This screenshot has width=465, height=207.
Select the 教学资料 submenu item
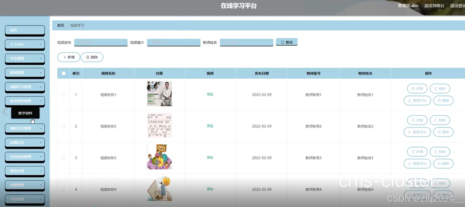pyautogui.click(x=25, y=113)
